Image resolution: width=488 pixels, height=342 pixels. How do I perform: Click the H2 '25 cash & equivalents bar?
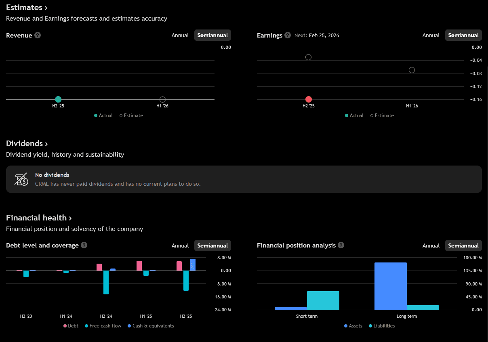pyautogui.click(x=193, y=265)
